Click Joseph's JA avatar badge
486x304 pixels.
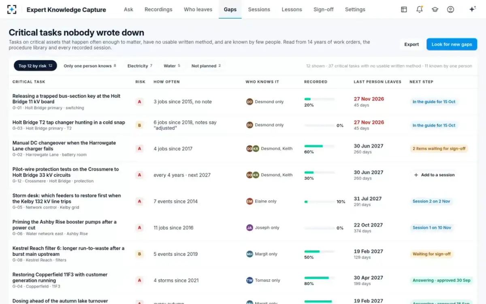point(249,228)
